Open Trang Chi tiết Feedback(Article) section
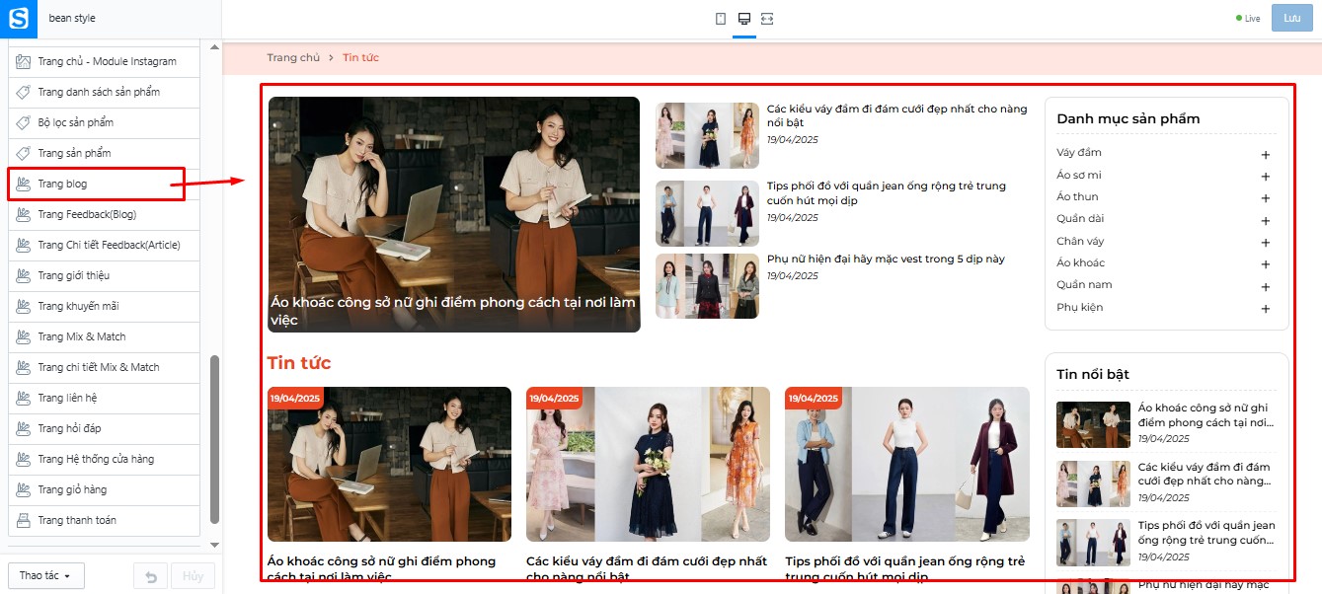Image resolution: width=1322 pixels, height=594 pixels. (104, 245)
